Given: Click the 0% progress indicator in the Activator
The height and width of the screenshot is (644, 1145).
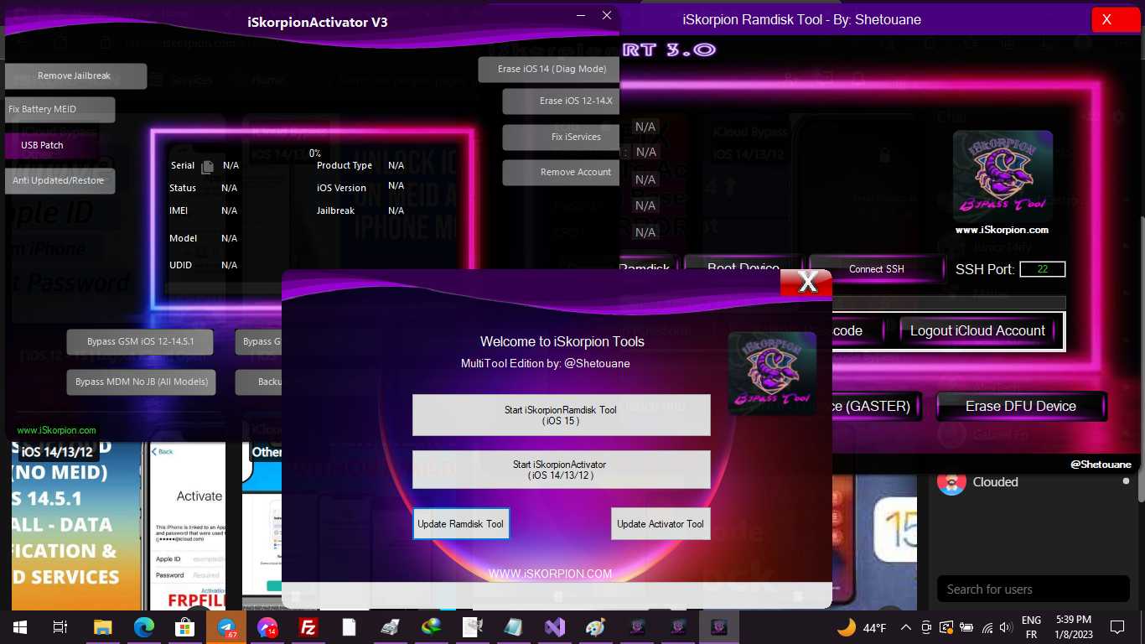Looking at the screenshot, I should [315, 153].
